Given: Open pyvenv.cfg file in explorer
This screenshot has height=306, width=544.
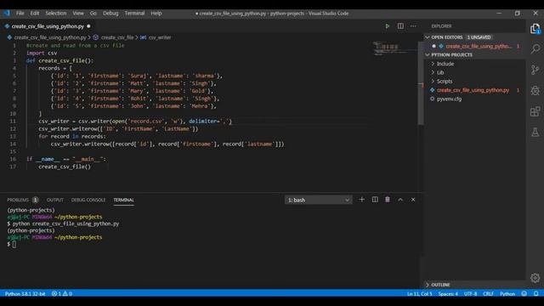Looking at the screenshot, I should click(449, 99).
